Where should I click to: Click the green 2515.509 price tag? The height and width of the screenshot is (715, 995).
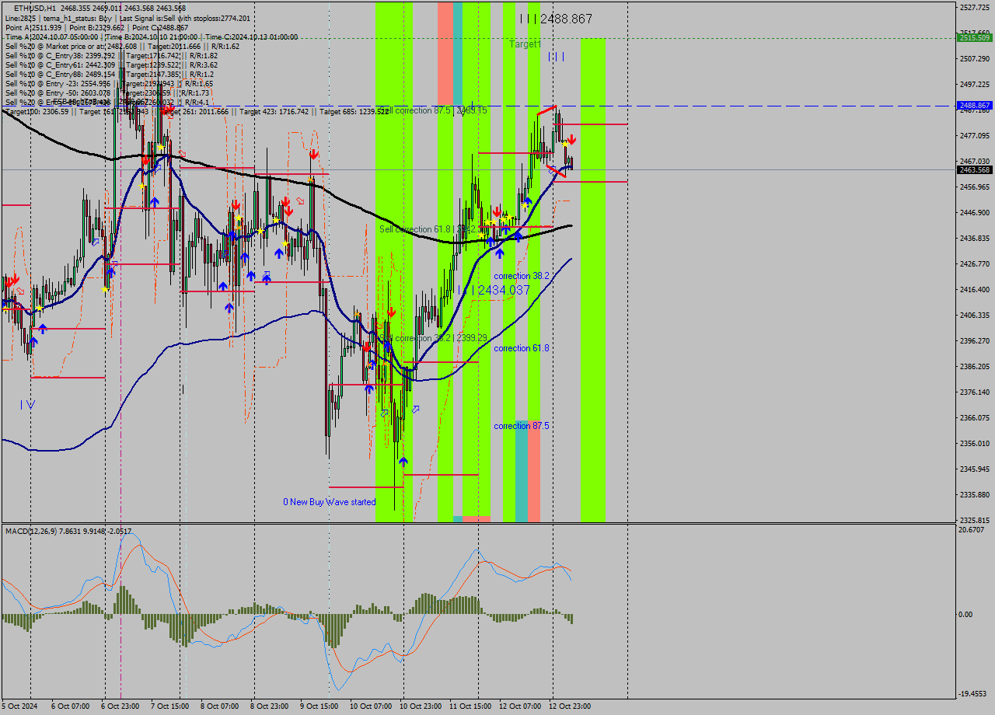pos(974,37)
